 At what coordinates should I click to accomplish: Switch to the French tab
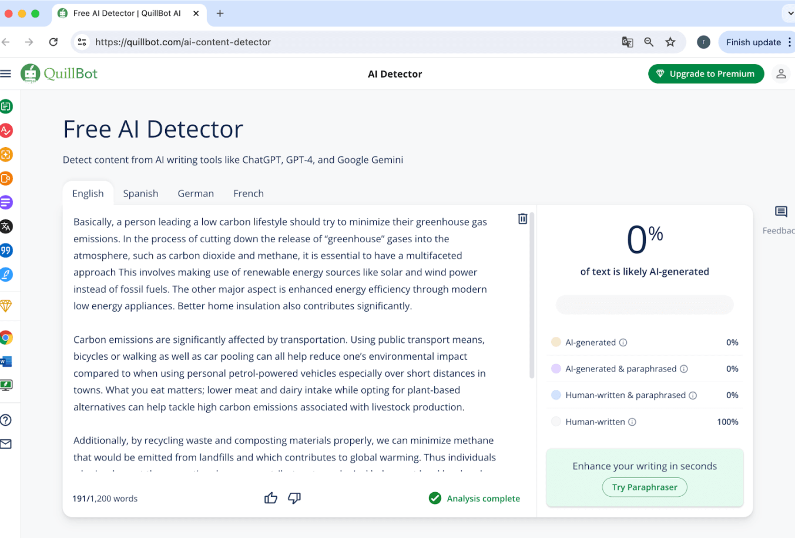(249, 193)
